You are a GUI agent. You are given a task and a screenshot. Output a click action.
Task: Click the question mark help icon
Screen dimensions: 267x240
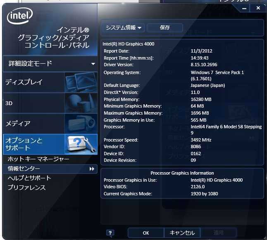110,233
